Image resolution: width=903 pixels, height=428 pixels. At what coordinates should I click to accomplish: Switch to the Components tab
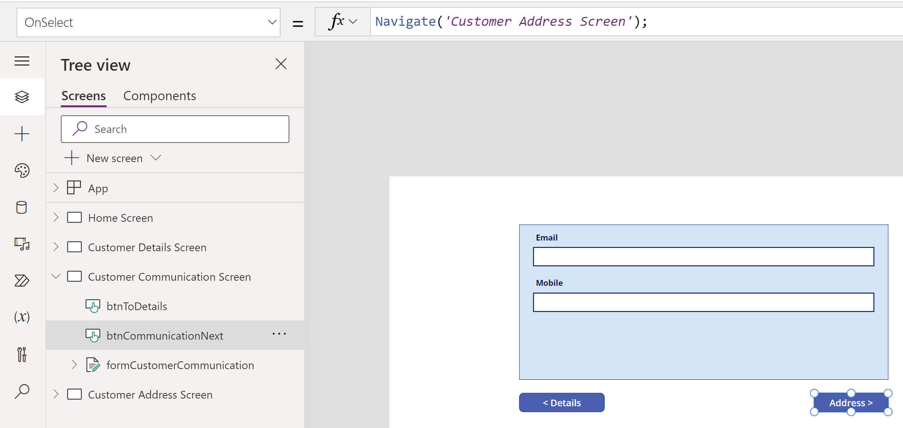point(159,96)
